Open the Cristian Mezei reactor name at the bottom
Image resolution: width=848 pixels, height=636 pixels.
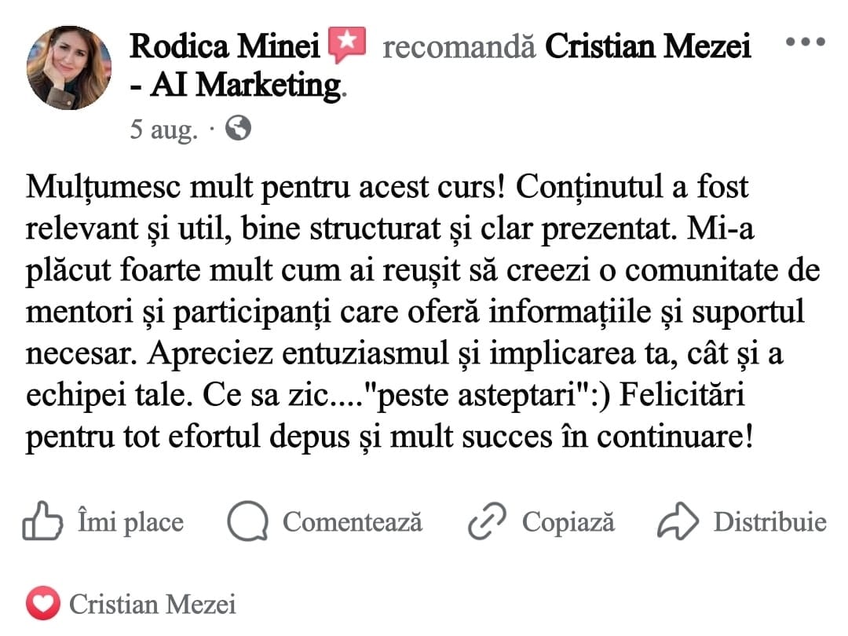tap(152, 604)
